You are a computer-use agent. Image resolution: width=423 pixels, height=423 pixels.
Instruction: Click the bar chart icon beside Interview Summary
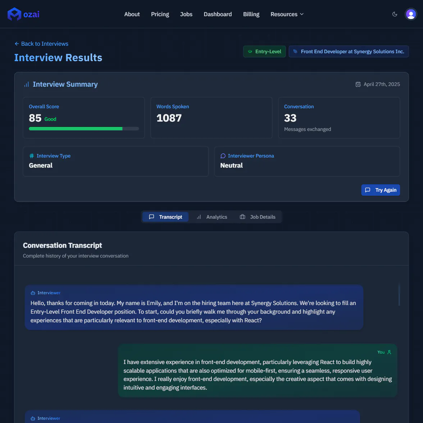27,85
